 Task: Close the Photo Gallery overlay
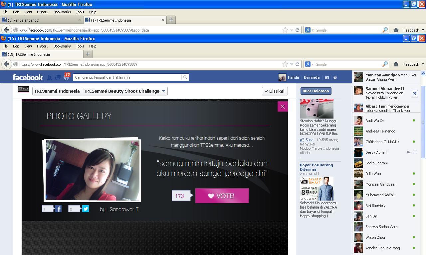click(x=283, y=107)
